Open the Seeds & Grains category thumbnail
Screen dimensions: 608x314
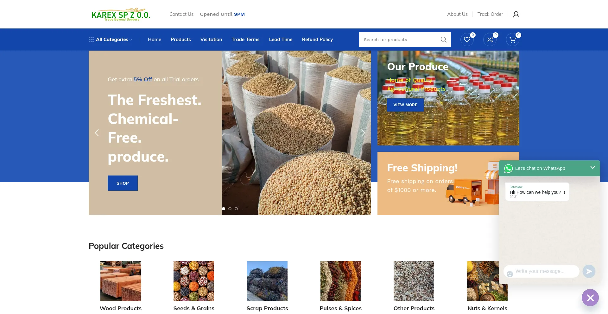pyautogui.click(x=194, y=281)
